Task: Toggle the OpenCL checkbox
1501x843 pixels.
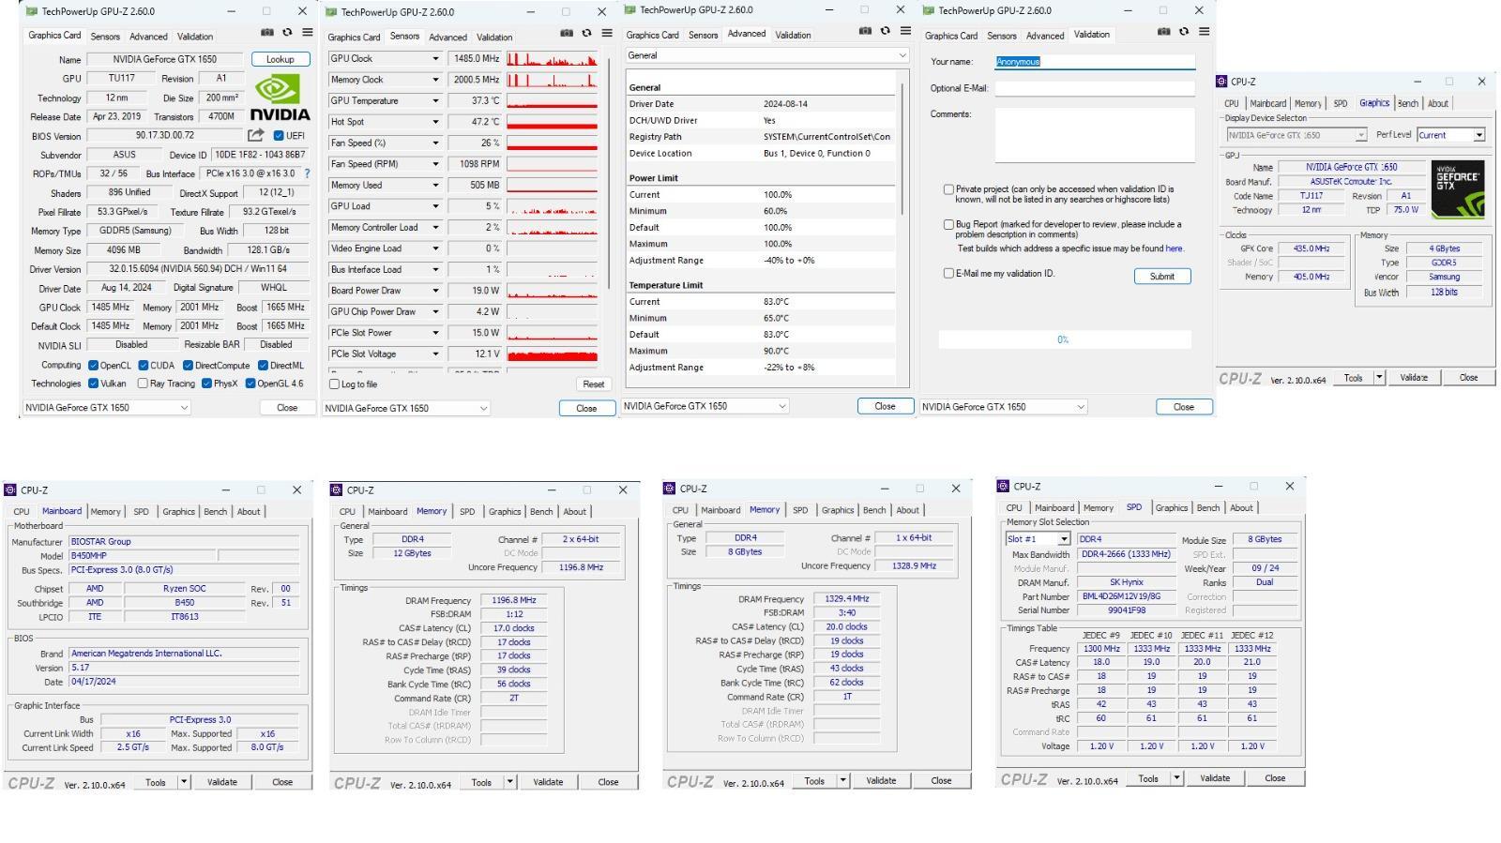Action: pos(93,365)
